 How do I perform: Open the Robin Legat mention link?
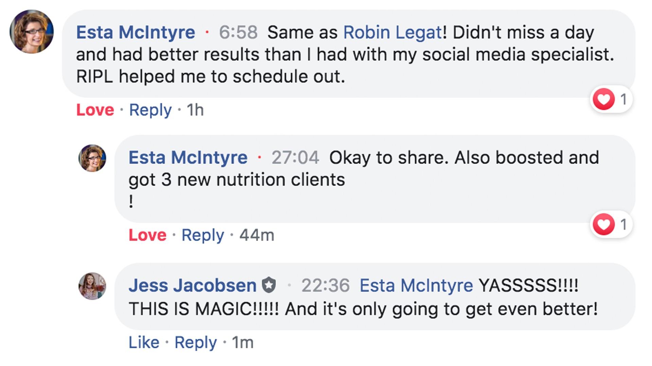pos(393,33)
